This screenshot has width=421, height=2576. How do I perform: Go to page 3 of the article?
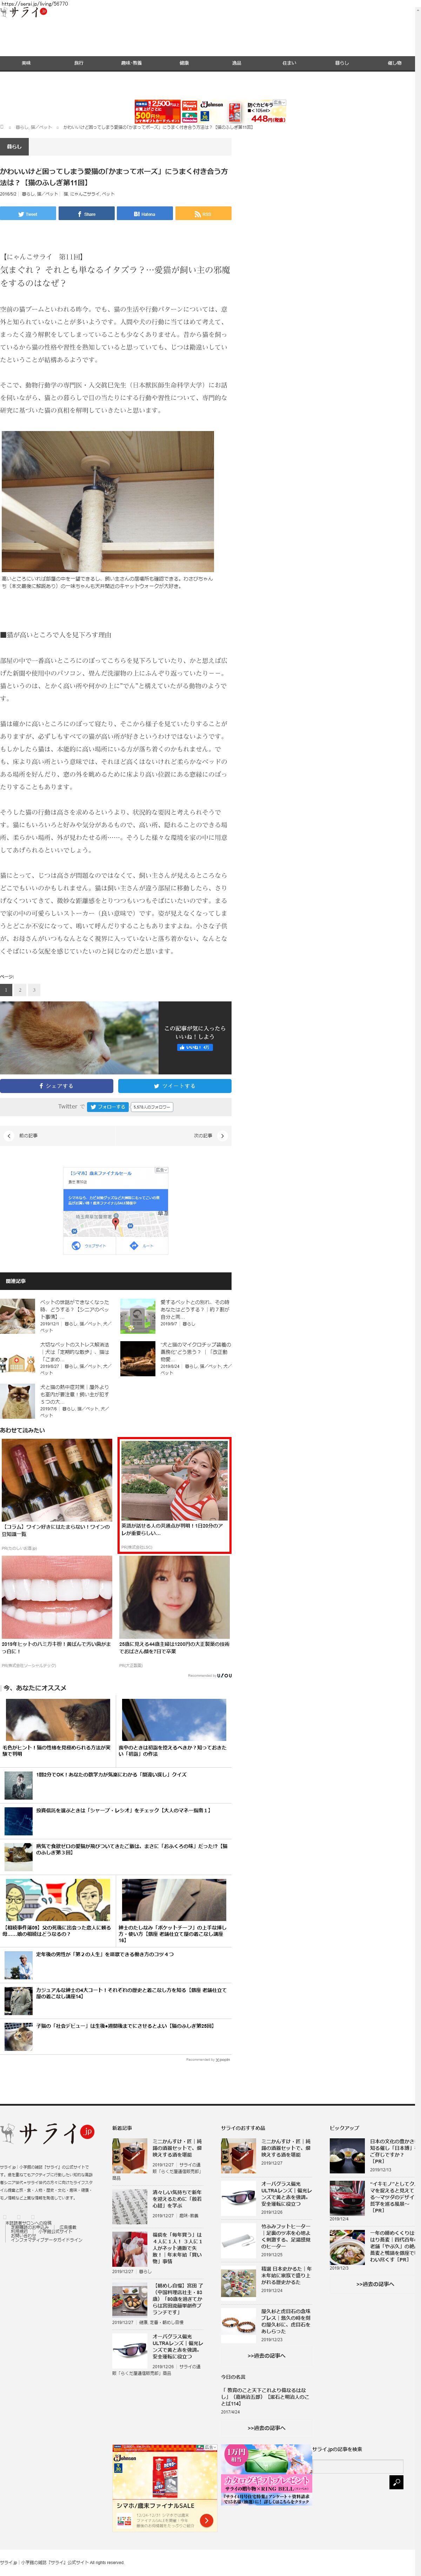(x=34, y=990)
